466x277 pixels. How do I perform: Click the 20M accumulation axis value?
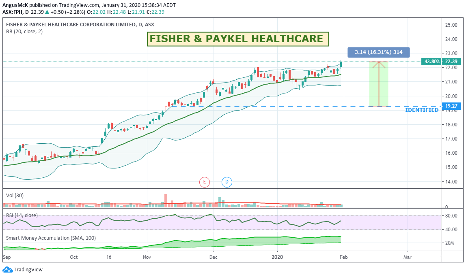tap(449, 243)
